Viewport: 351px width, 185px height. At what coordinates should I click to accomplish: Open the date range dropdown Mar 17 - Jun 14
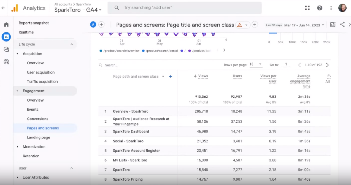pos(304,25)
